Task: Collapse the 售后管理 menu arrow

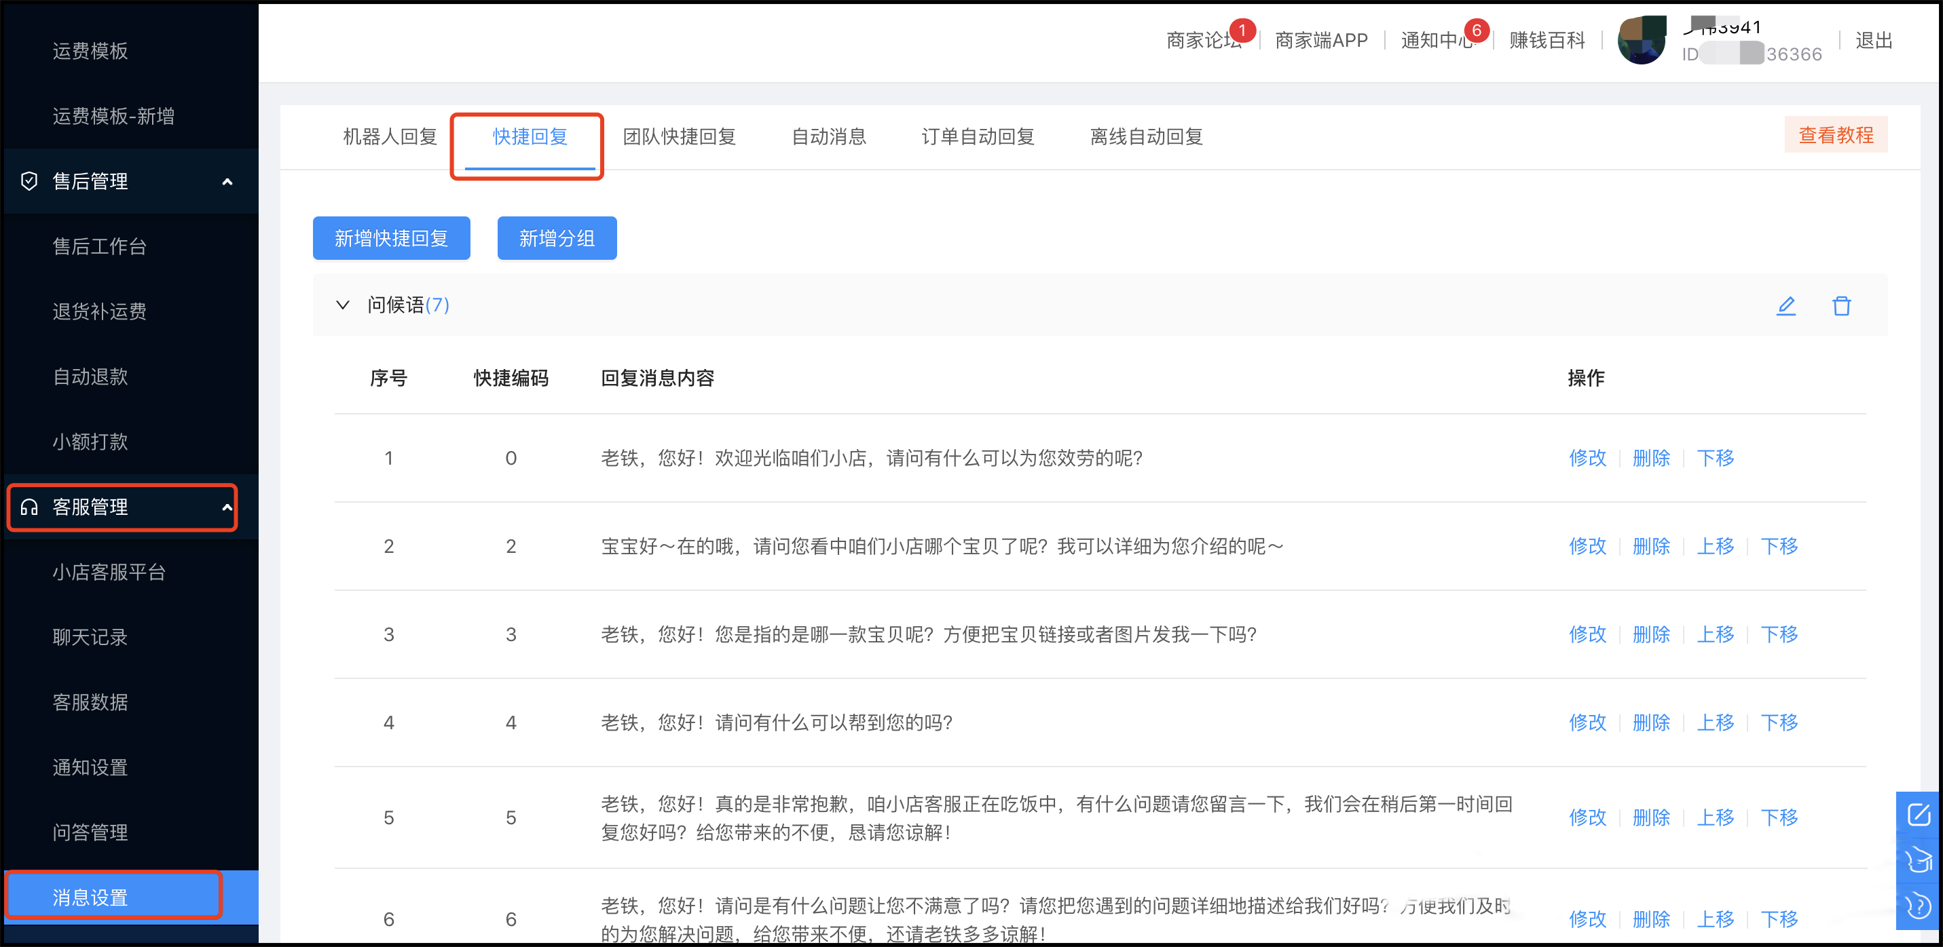Action: pos(227,181)
